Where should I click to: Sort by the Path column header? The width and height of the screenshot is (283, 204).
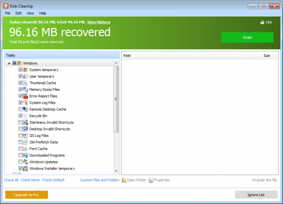(185, 55)
